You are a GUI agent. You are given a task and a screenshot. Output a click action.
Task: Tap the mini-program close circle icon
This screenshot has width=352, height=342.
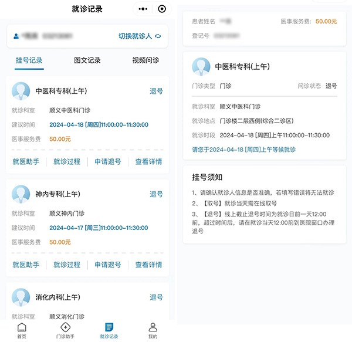[162, 9]
